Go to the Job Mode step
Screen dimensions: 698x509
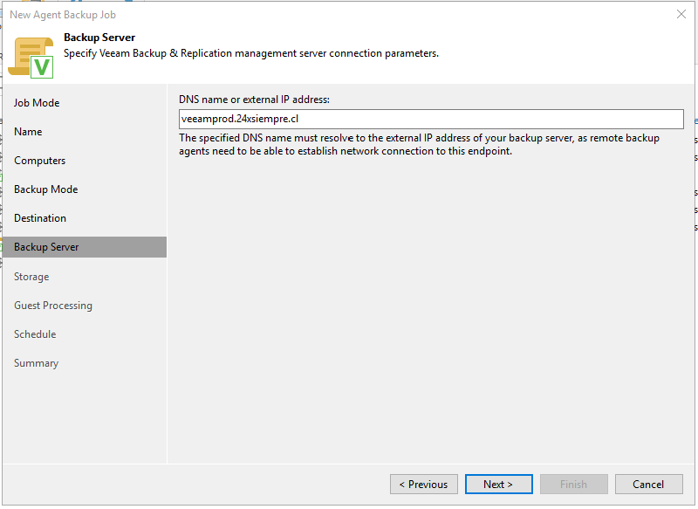[37, 103]
